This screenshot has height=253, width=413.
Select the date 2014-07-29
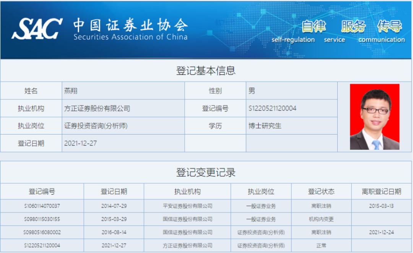coord(114,206)
